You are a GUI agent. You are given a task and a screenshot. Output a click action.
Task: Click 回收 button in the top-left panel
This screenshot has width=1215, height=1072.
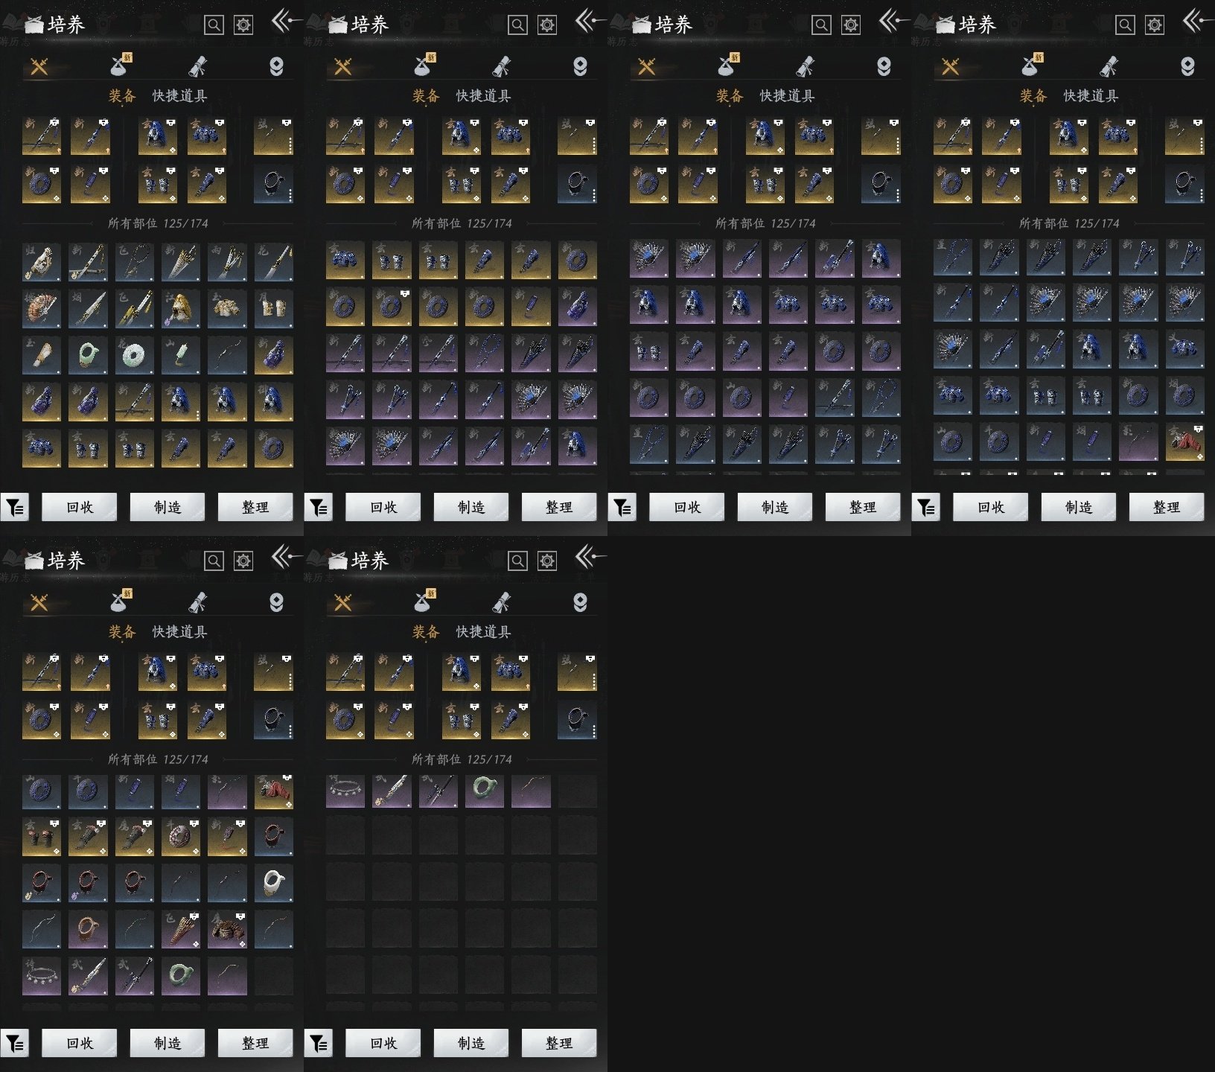[x=80, y=508]
